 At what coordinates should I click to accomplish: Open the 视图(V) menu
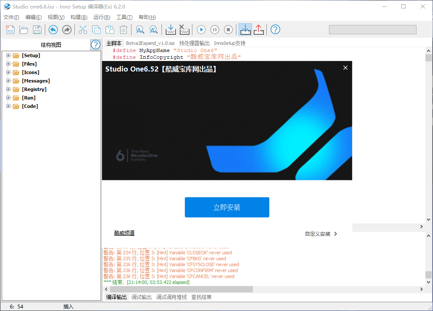(56, 17)
